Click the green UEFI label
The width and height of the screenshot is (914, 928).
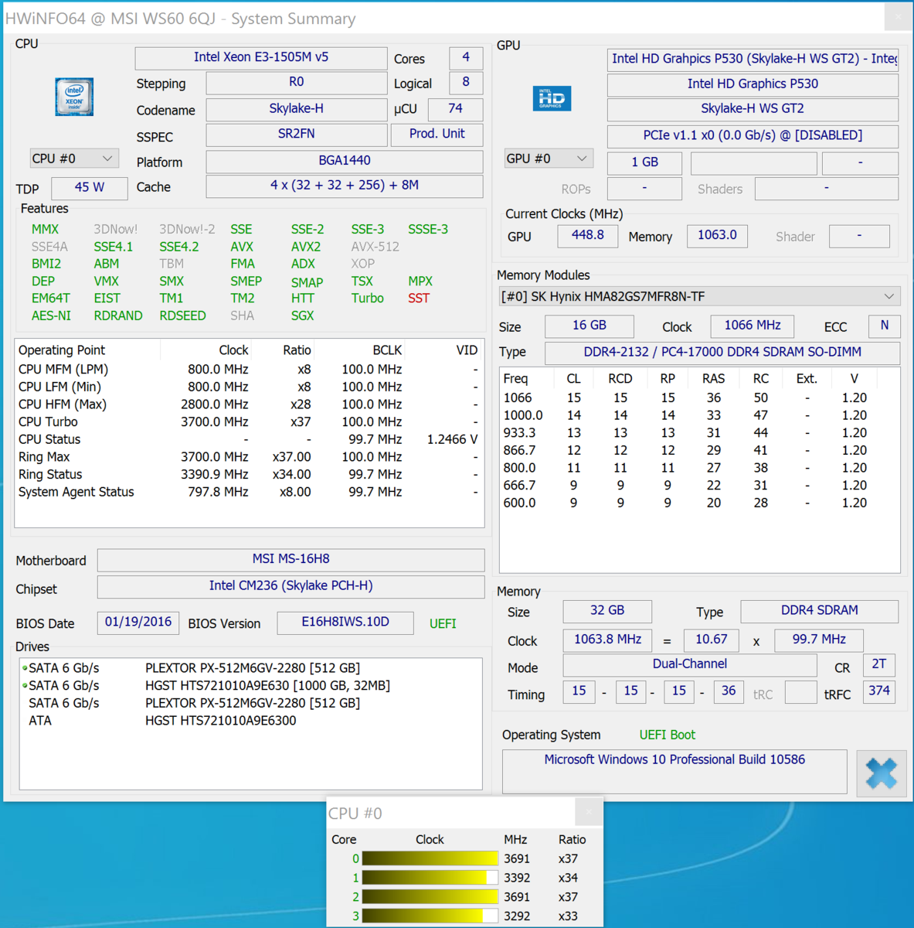click(x=443, y=623)
